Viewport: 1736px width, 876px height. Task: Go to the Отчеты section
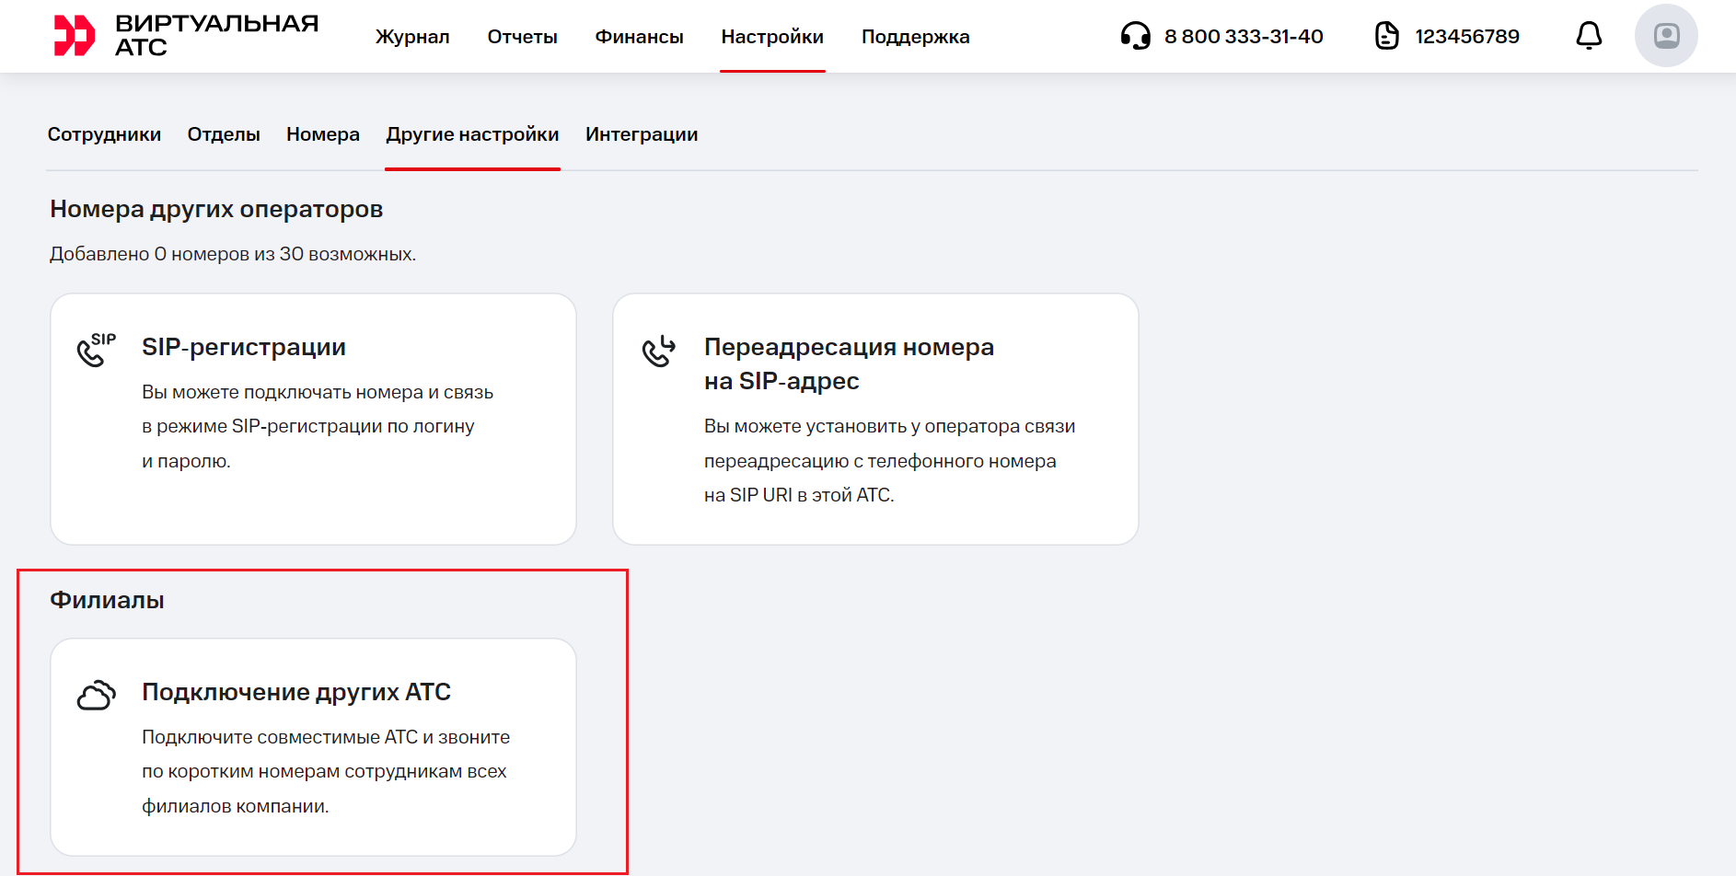coord(522,37)
